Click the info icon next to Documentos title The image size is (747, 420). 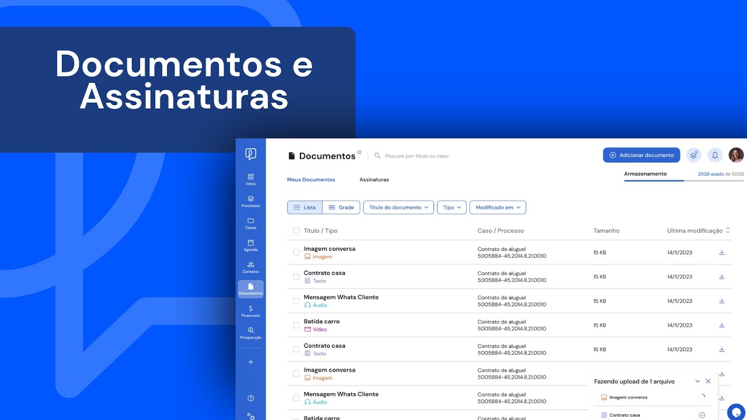point(359,153)
